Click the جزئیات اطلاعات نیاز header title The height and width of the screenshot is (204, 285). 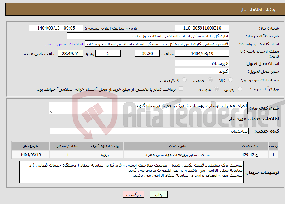258,10
